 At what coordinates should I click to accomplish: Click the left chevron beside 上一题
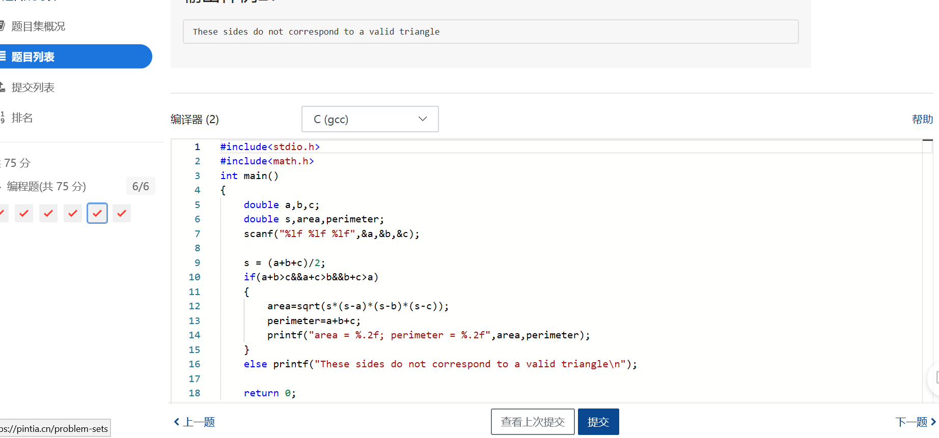(x=177, y=422)
